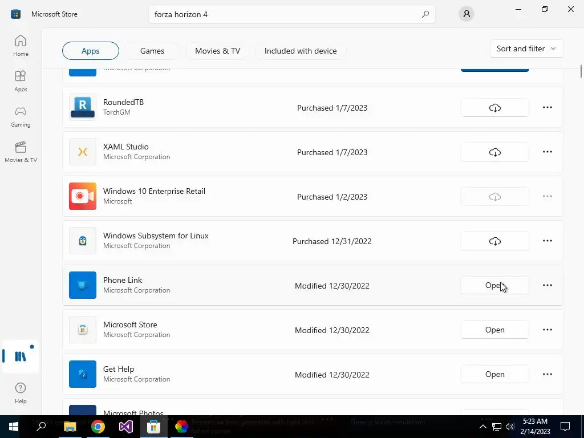584x438 pixels.
Task: Switch to Movies & TV filter tab
Action: point(217,51)
